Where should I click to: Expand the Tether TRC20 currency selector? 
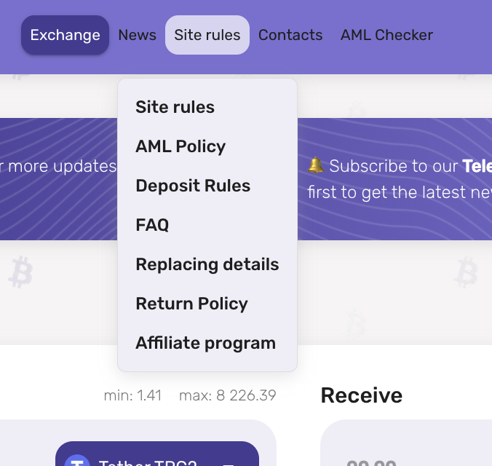tap(157, 459)
